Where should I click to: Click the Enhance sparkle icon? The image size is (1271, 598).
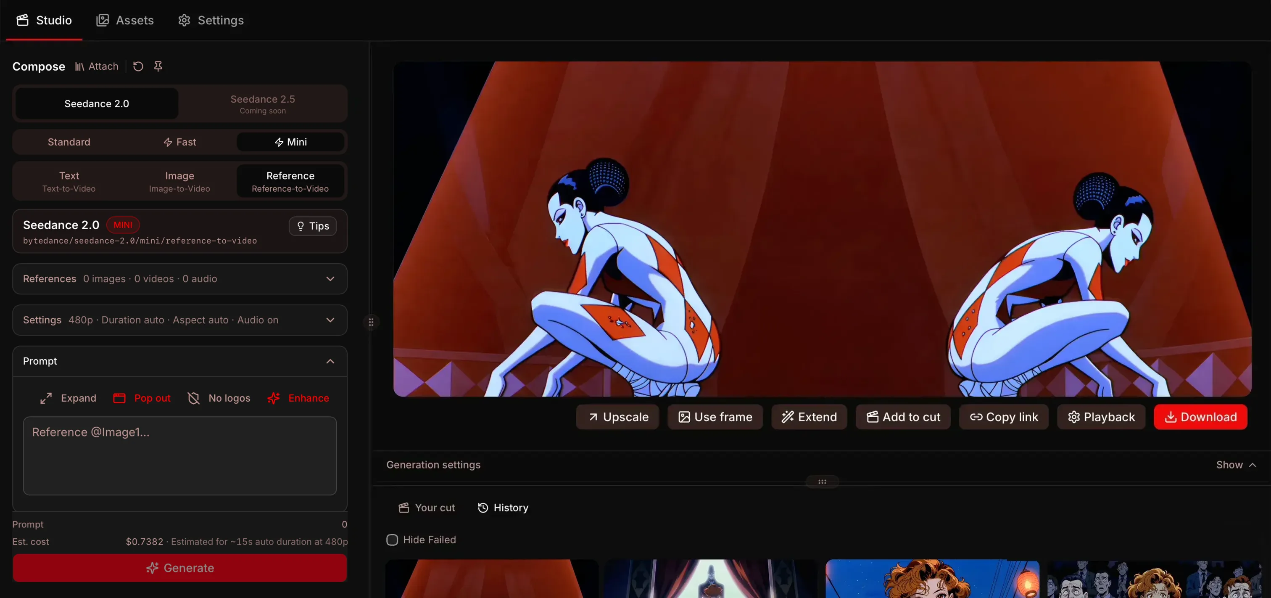pos(273,399)
